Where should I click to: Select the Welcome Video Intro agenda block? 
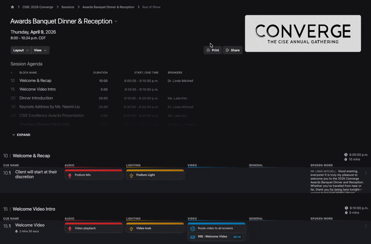(x=38, y=89)
